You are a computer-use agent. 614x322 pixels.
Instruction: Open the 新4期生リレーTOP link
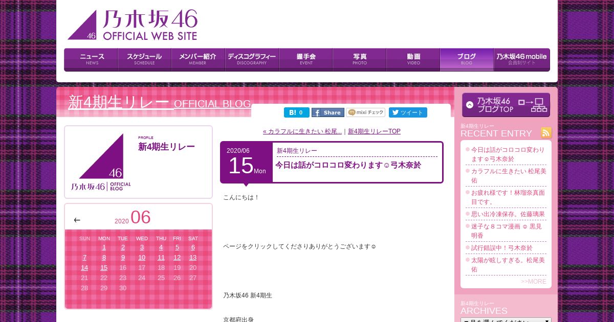(374, 131)
